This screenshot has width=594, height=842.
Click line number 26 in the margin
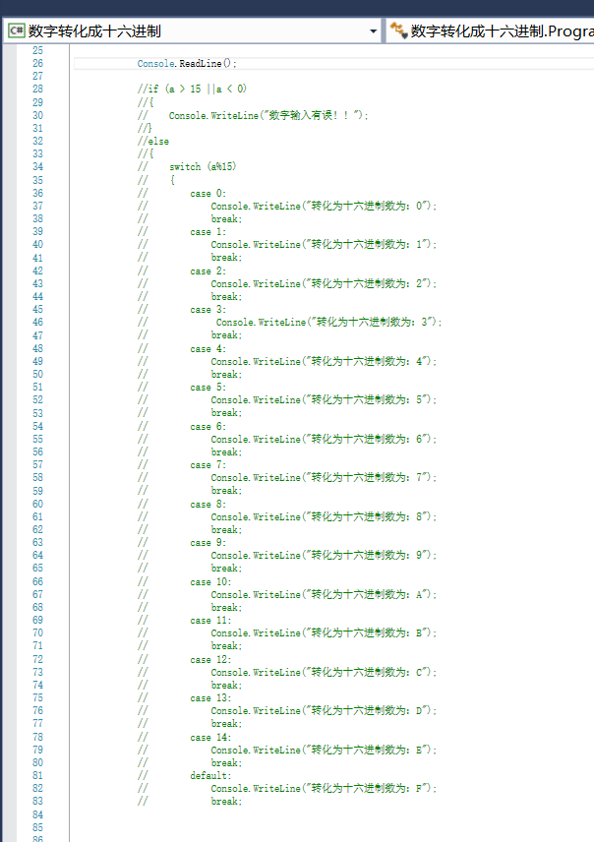[x=37, y=63]
